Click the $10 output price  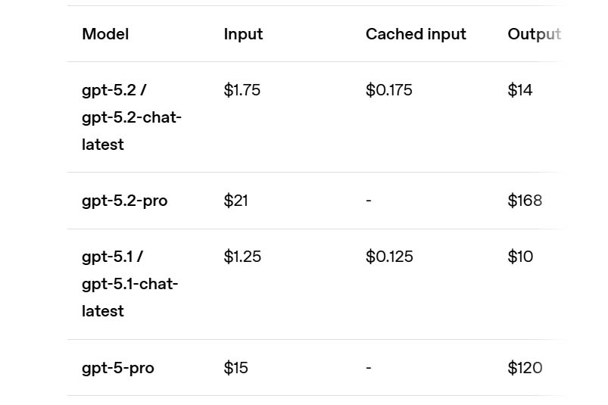520,257
